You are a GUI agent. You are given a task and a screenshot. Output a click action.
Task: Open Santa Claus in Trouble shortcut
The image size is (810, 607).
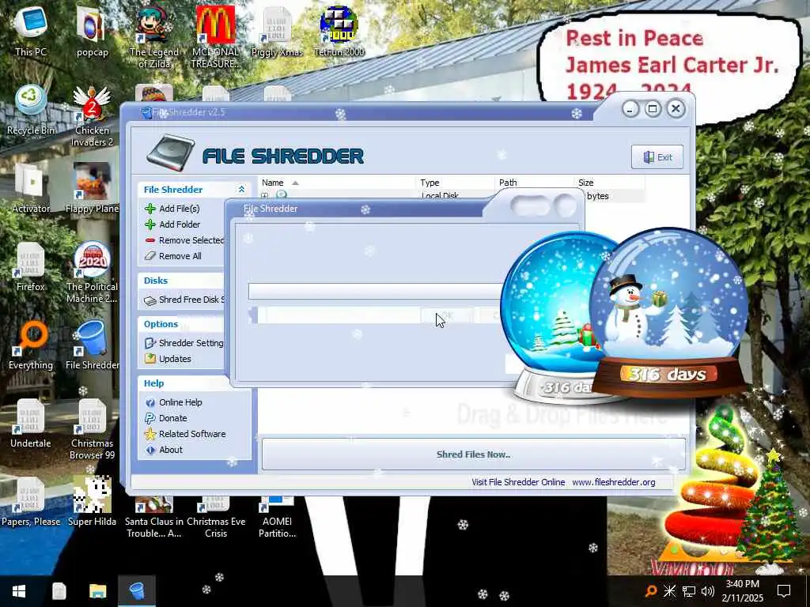point(153,518)
